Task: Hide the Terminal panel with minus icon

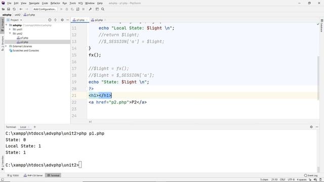Action: [317, 127]
